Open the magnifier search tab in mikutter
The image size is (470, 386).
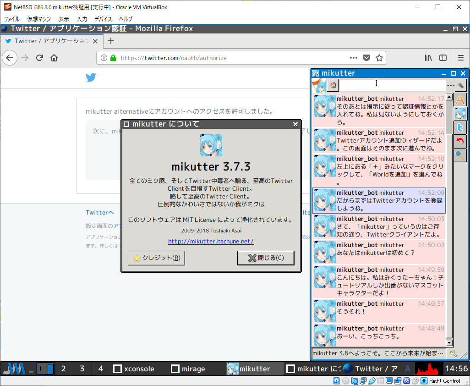[460, 155]
